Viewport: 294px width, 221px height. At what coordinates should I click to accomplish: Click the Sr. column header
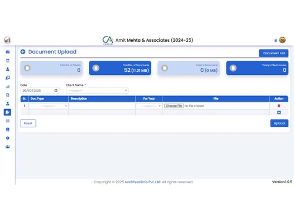click(x=24, y=98)
